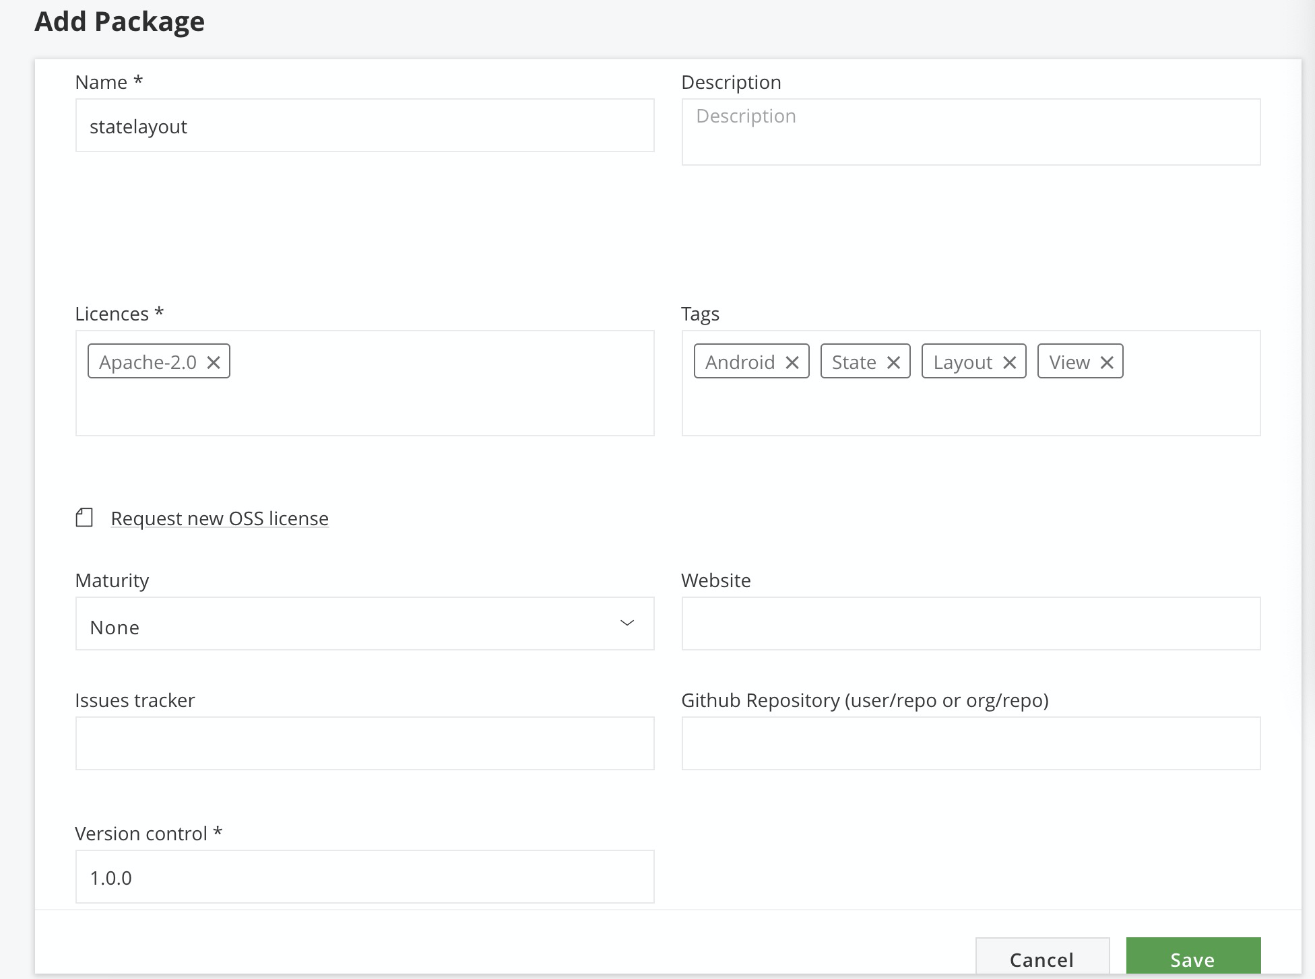
Task: Focus the Name field containing statelayout
Action: coord(364,126)
